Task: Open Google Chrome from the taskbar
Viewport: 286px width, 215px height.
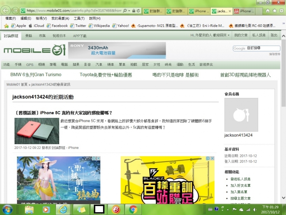Action: coord(133,209)
